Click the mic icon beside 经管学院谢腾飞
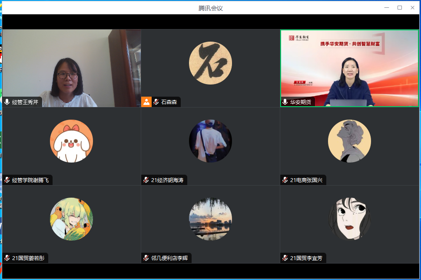This screenshot has height=280, width=421. pyautogui.click(x=7, y=180)
